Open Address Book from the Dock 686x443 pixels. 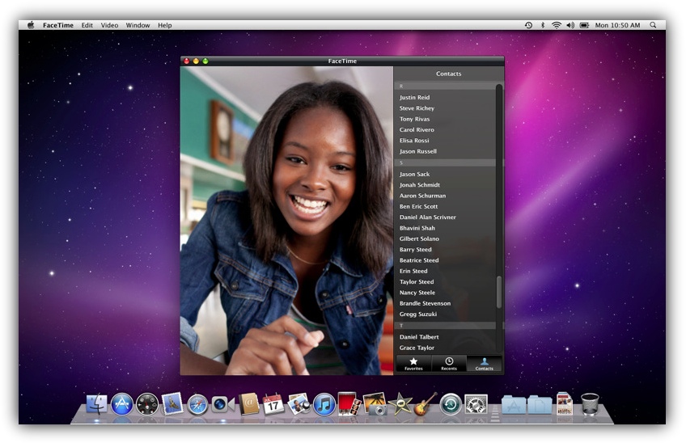point(249,403)
